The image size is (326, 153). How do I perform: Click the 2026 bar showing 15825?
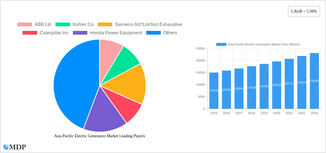click(226, 90)
